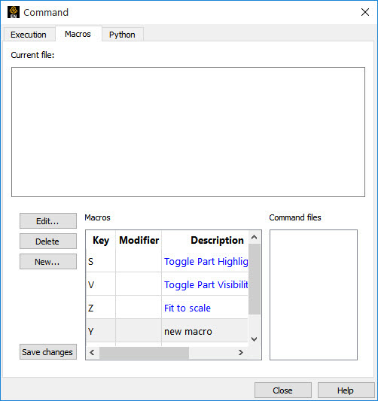Click the Close button at the bottom

283,390
